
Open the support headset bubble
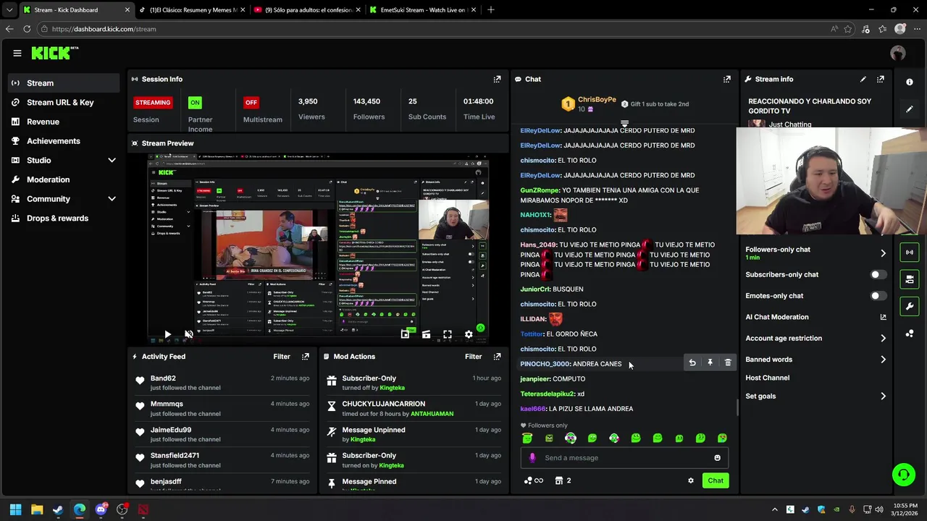coord(903,475)
